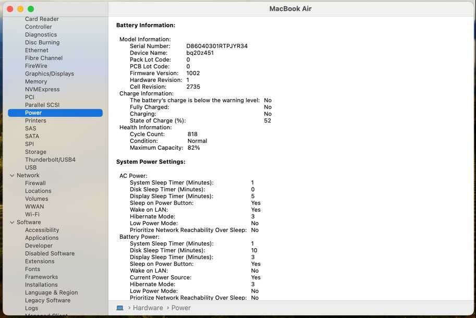Open Wi-Fi under Network
476x318 pixels.
click(32, 214)
